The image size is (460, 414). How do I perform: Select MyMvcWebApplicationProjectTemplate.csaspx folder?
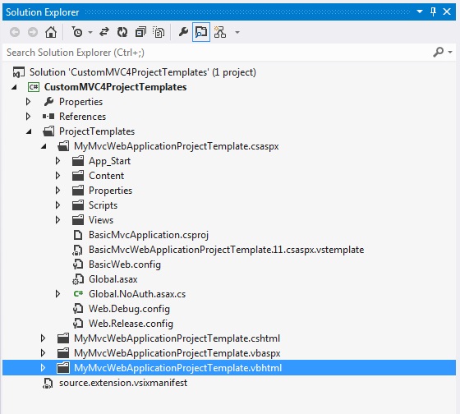177,146
